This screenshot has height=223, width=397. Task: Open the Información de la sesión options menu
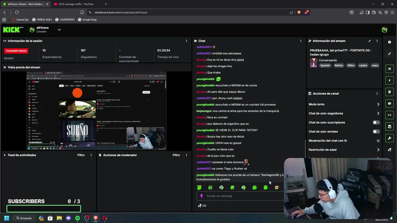coord(186,41)
